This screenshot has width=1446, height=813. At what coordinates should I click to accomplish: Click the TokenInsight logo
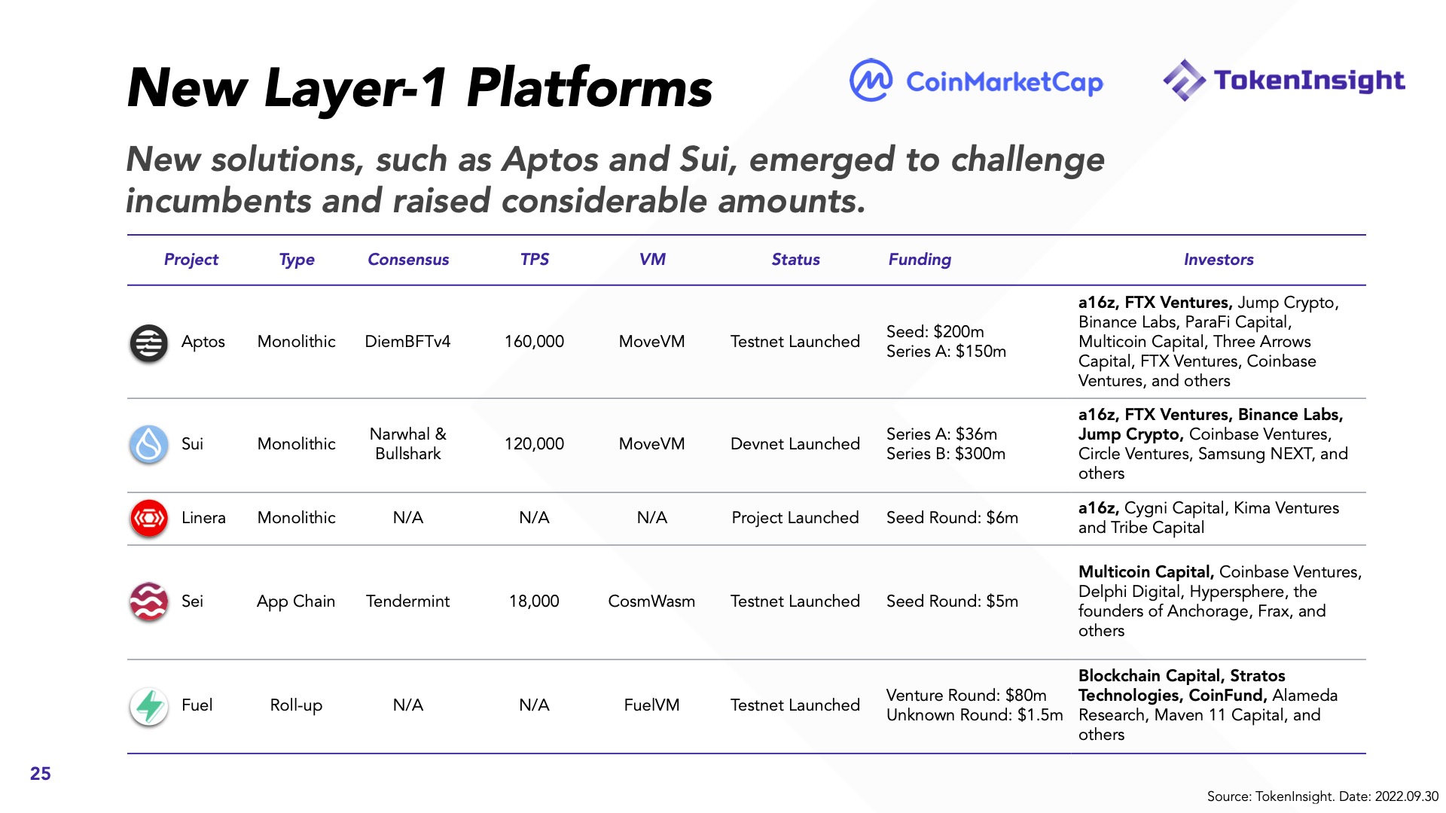tap(1283, 81)
